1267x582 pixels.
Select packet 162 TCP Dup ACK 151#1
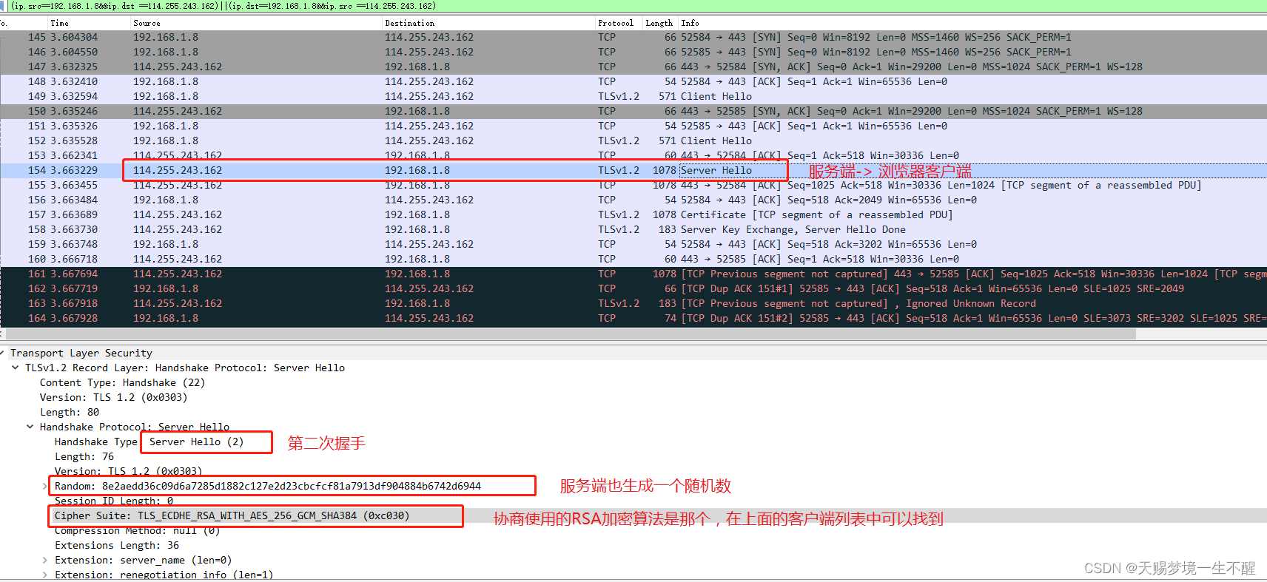tap(633, 289)
